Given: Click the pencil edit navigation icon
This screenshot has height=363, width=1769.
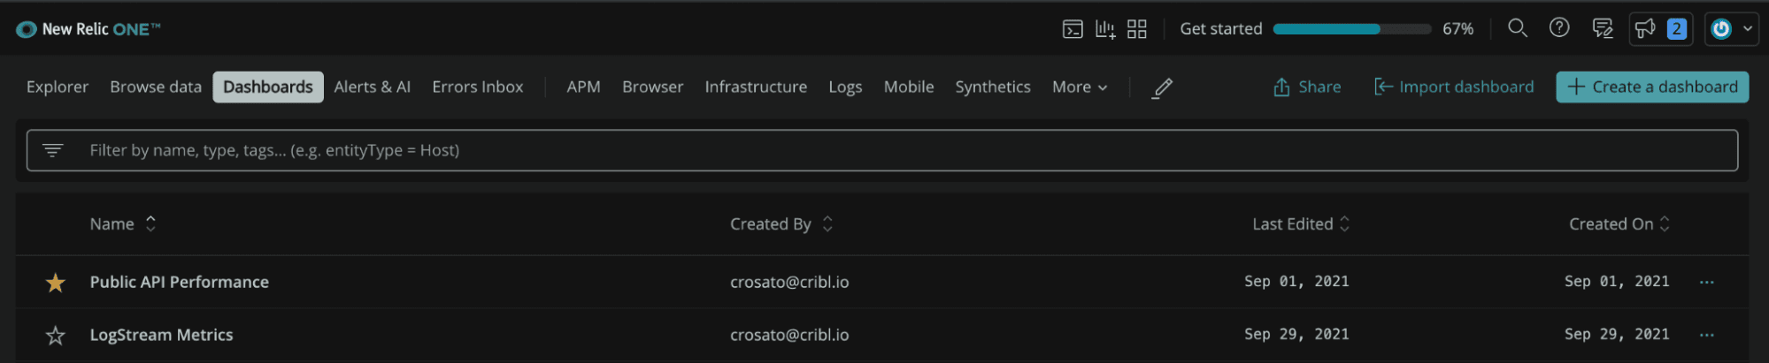Looking at the screenshot, I should (1163, 87).
